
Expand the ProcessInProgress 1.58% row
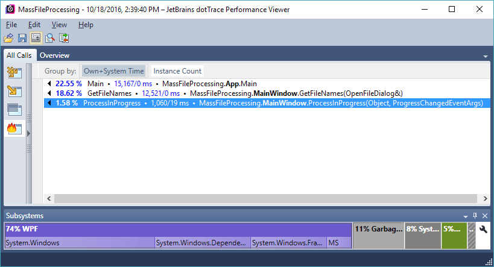(49, 103)
